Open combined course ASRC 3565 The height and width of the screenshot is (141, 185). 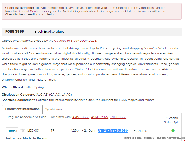point(99,117)
